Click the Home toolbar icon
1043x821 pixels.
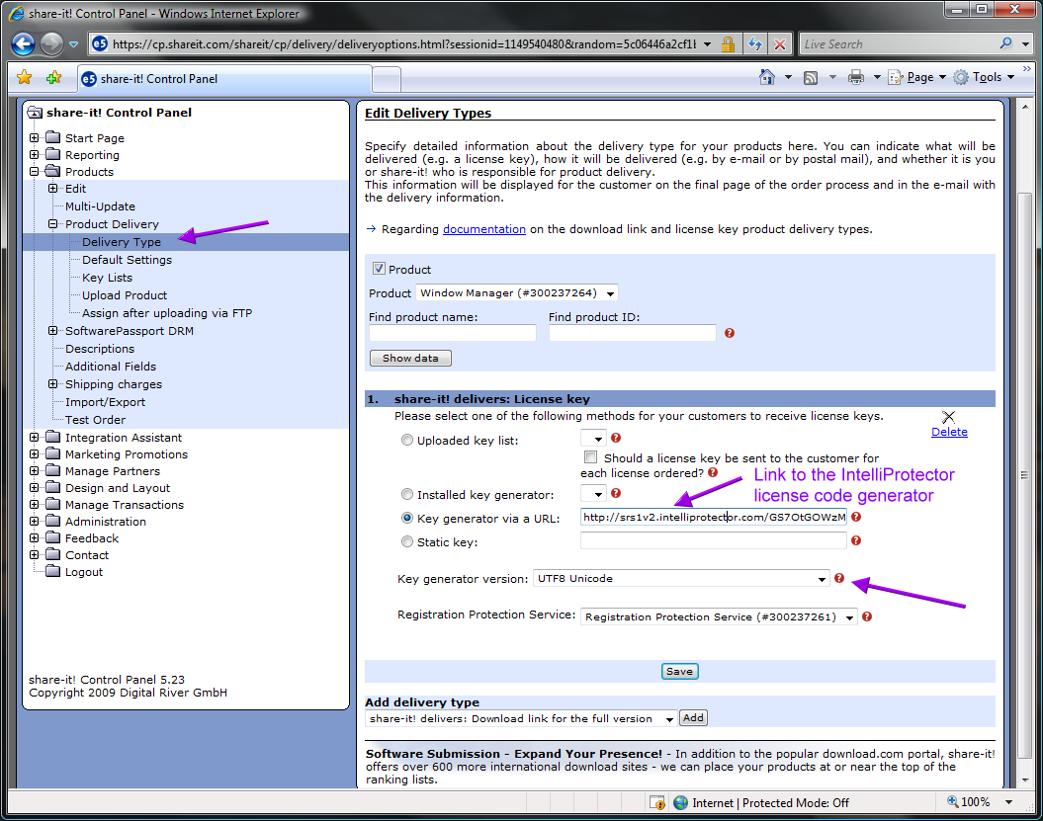(766, 77)
